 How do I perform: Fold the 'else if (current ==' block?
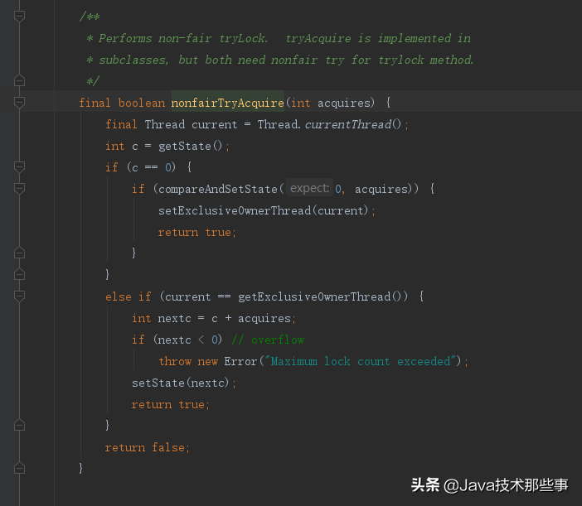[x=19, y=296]
